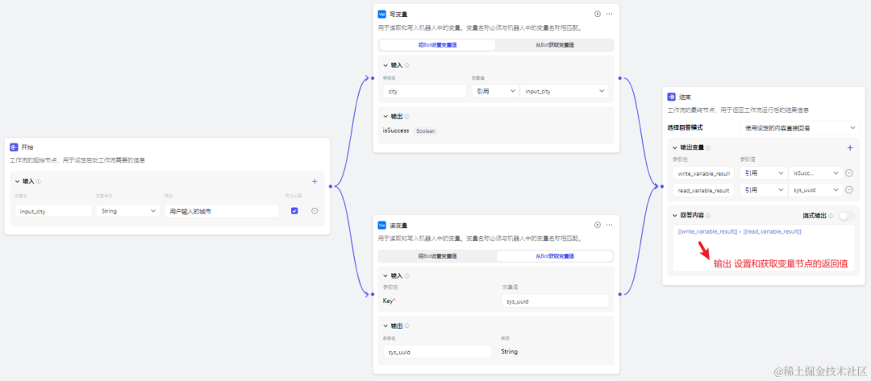Screen dimensions: 871x381
Task: Click the info icon beside 写变量 输入
Action: pos(406,65)
